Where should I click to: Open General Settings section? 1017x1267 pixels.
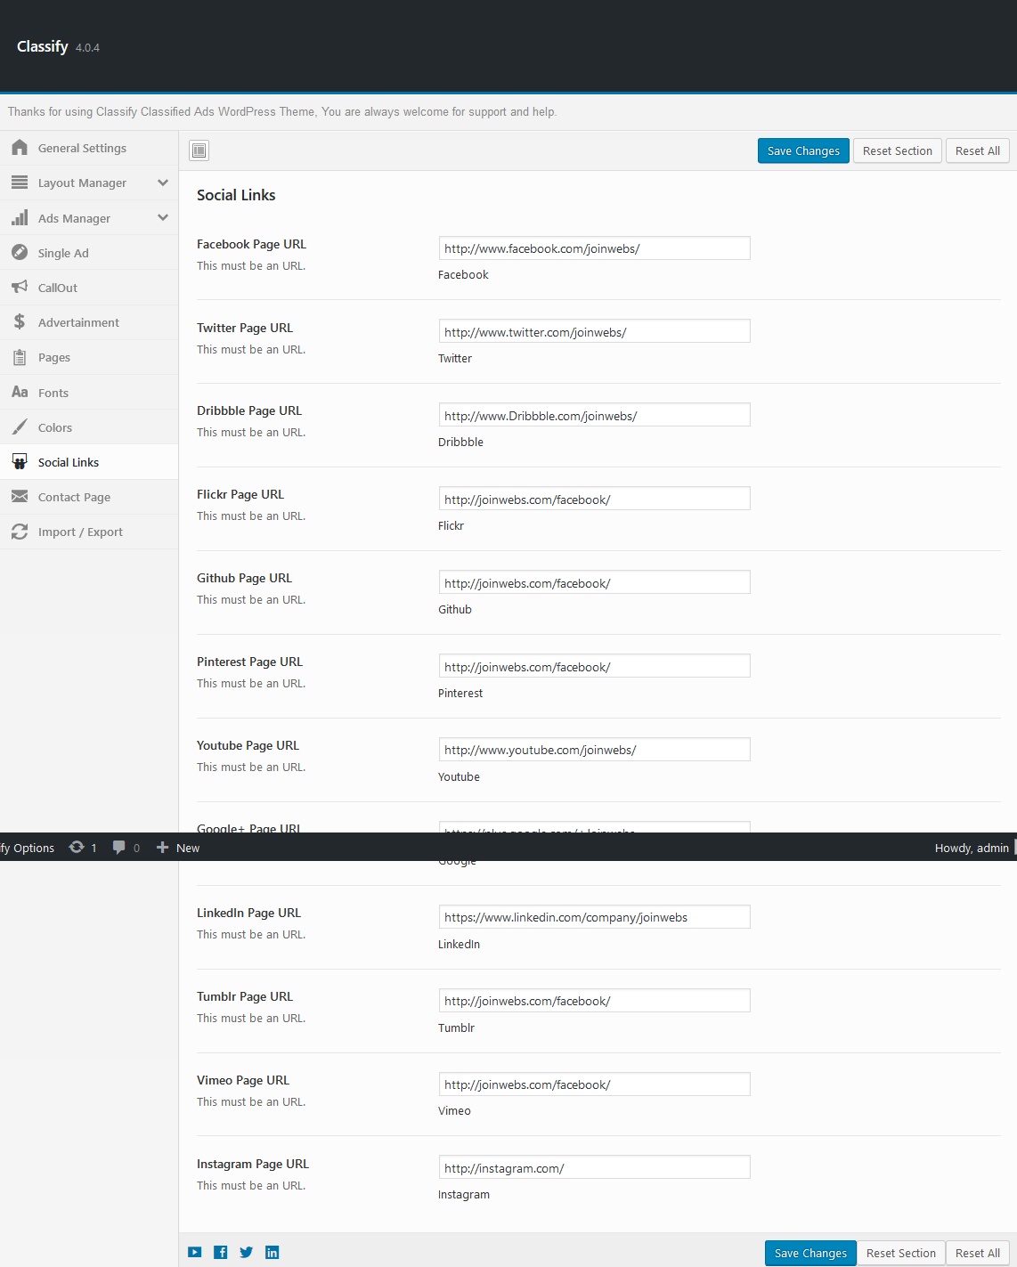pos(89,148)
